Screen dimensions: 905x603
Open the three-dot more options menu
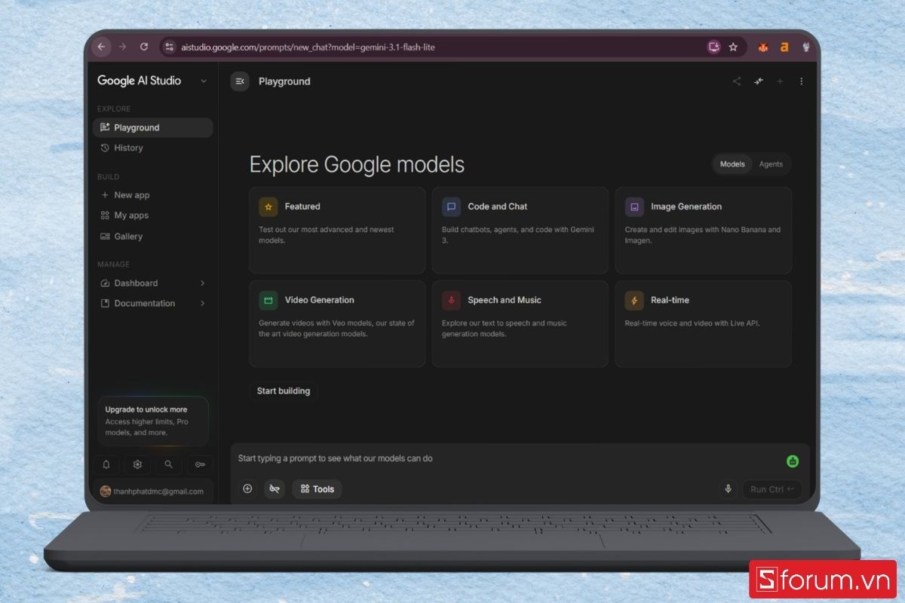point(802,81)
